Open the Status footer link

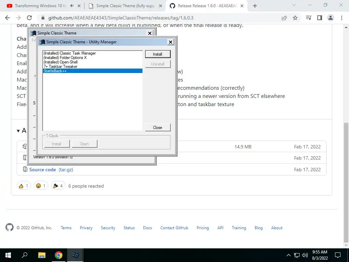click(129, 228)
